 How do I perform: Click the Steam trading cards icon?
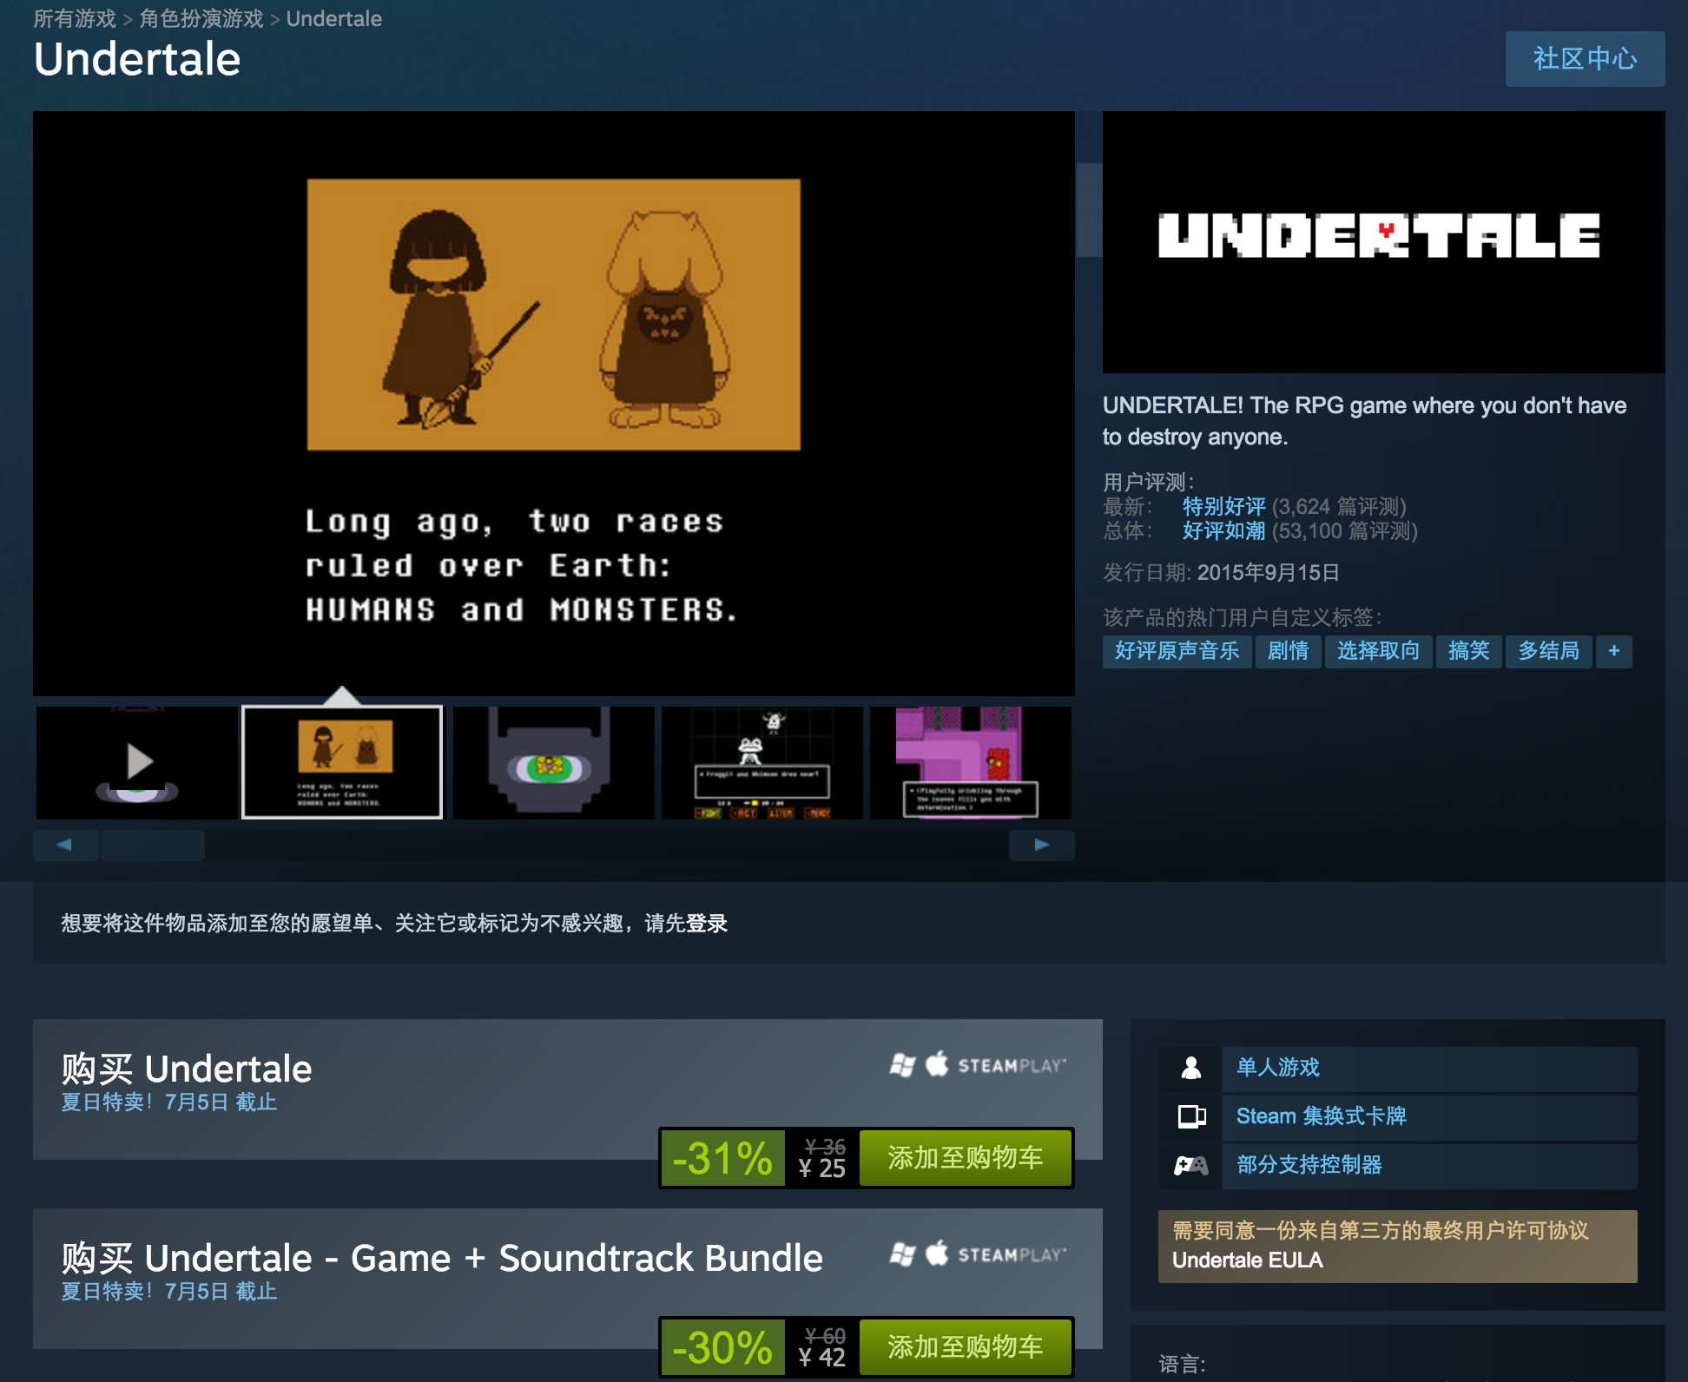pos(1190,1116)
